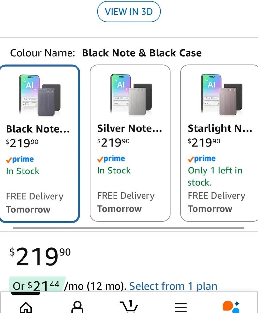This screenshot has width=258, height=313.
Task: Tap the Starlight product thumbnail image
Action: (221, 94)
